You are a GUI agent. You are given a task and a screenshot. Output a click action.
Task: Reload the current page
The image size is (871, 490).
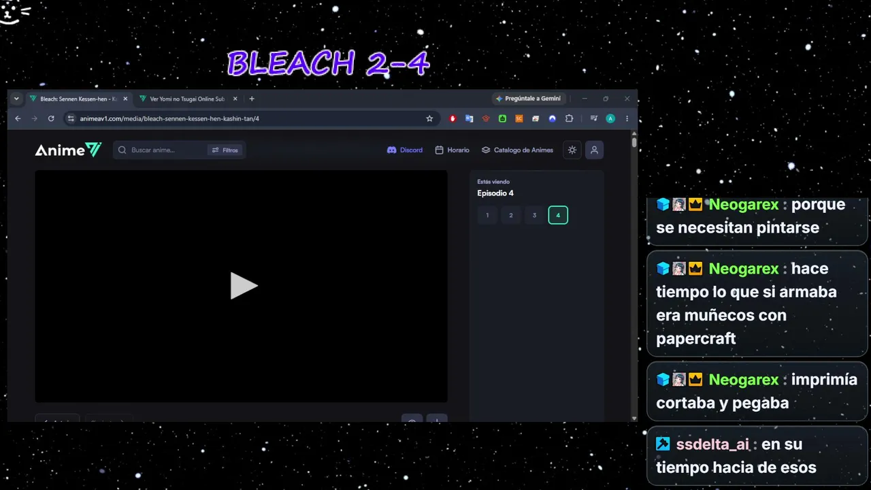[51, 118]
